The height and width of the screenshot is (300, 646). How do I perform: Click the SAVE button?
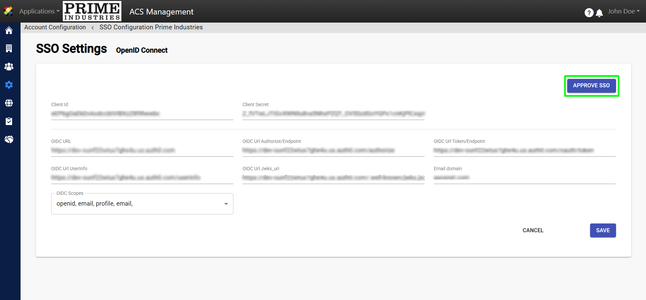[x=603, y=230]
